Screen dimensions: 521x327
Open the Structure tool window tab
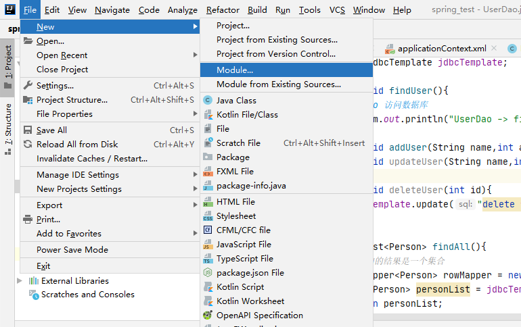[8, 128]
